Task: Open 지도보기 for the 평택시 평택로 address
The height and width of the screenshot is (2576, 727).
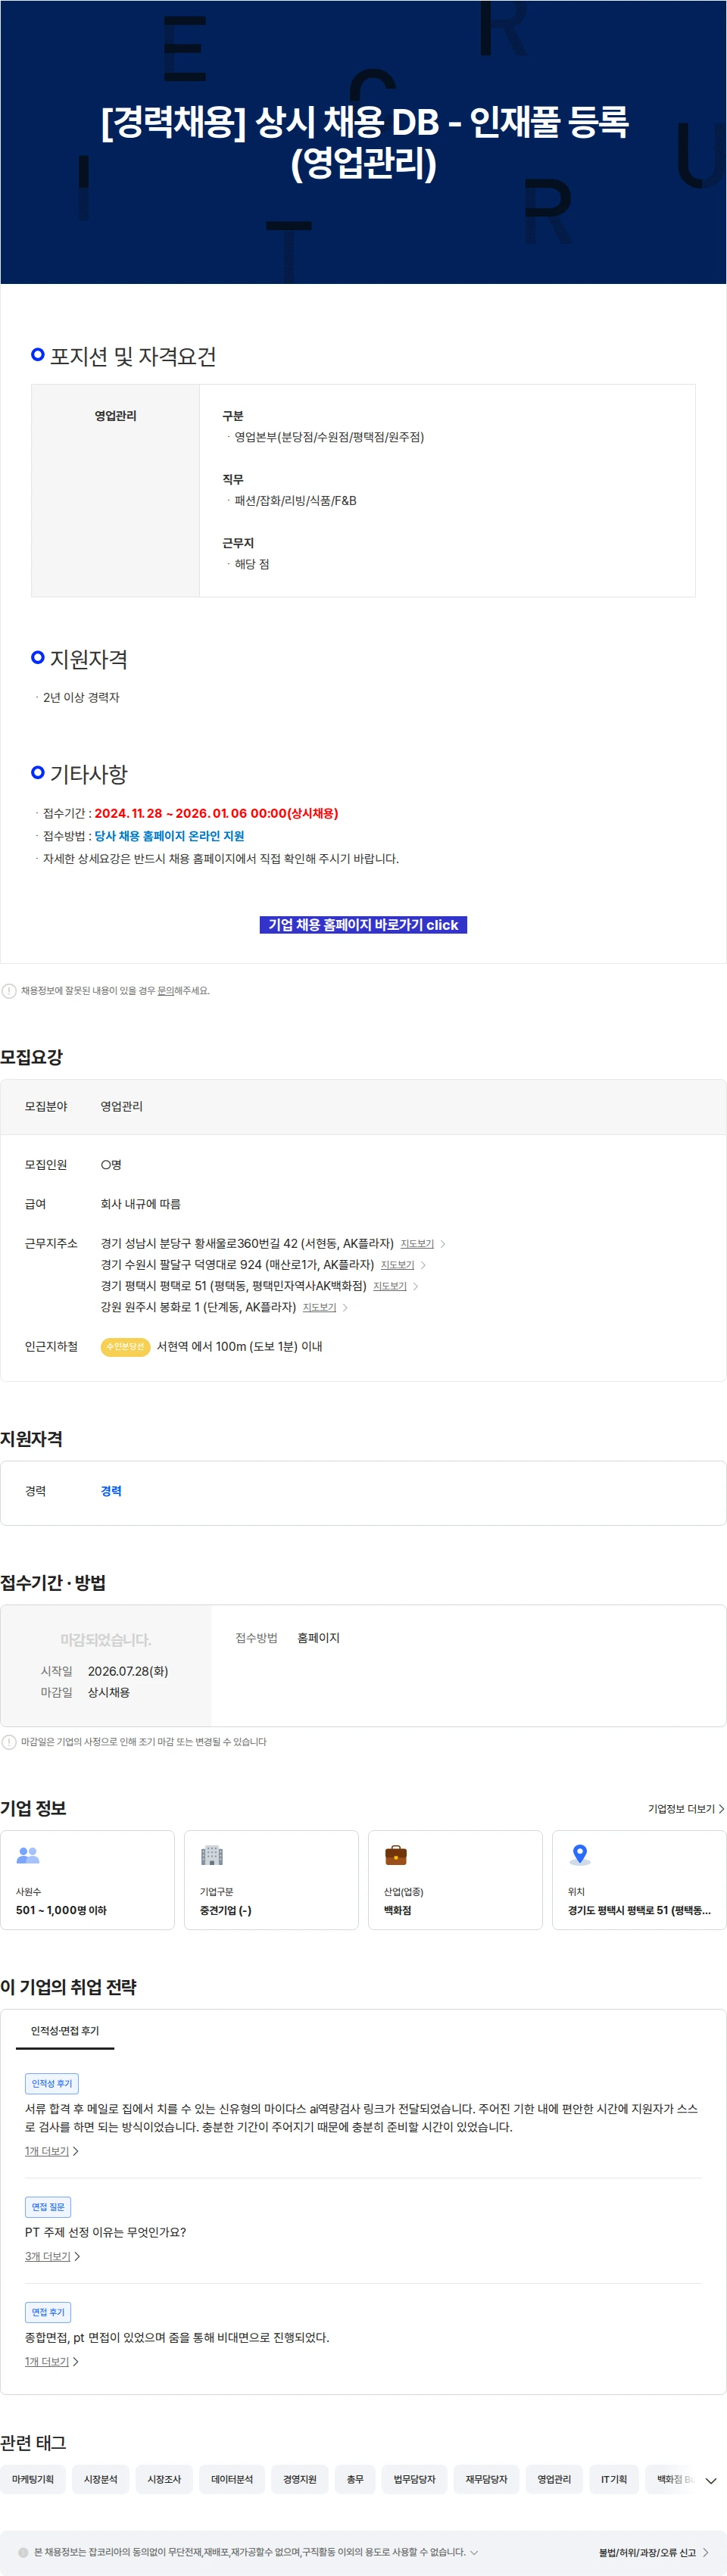Action: (390, 1286)
